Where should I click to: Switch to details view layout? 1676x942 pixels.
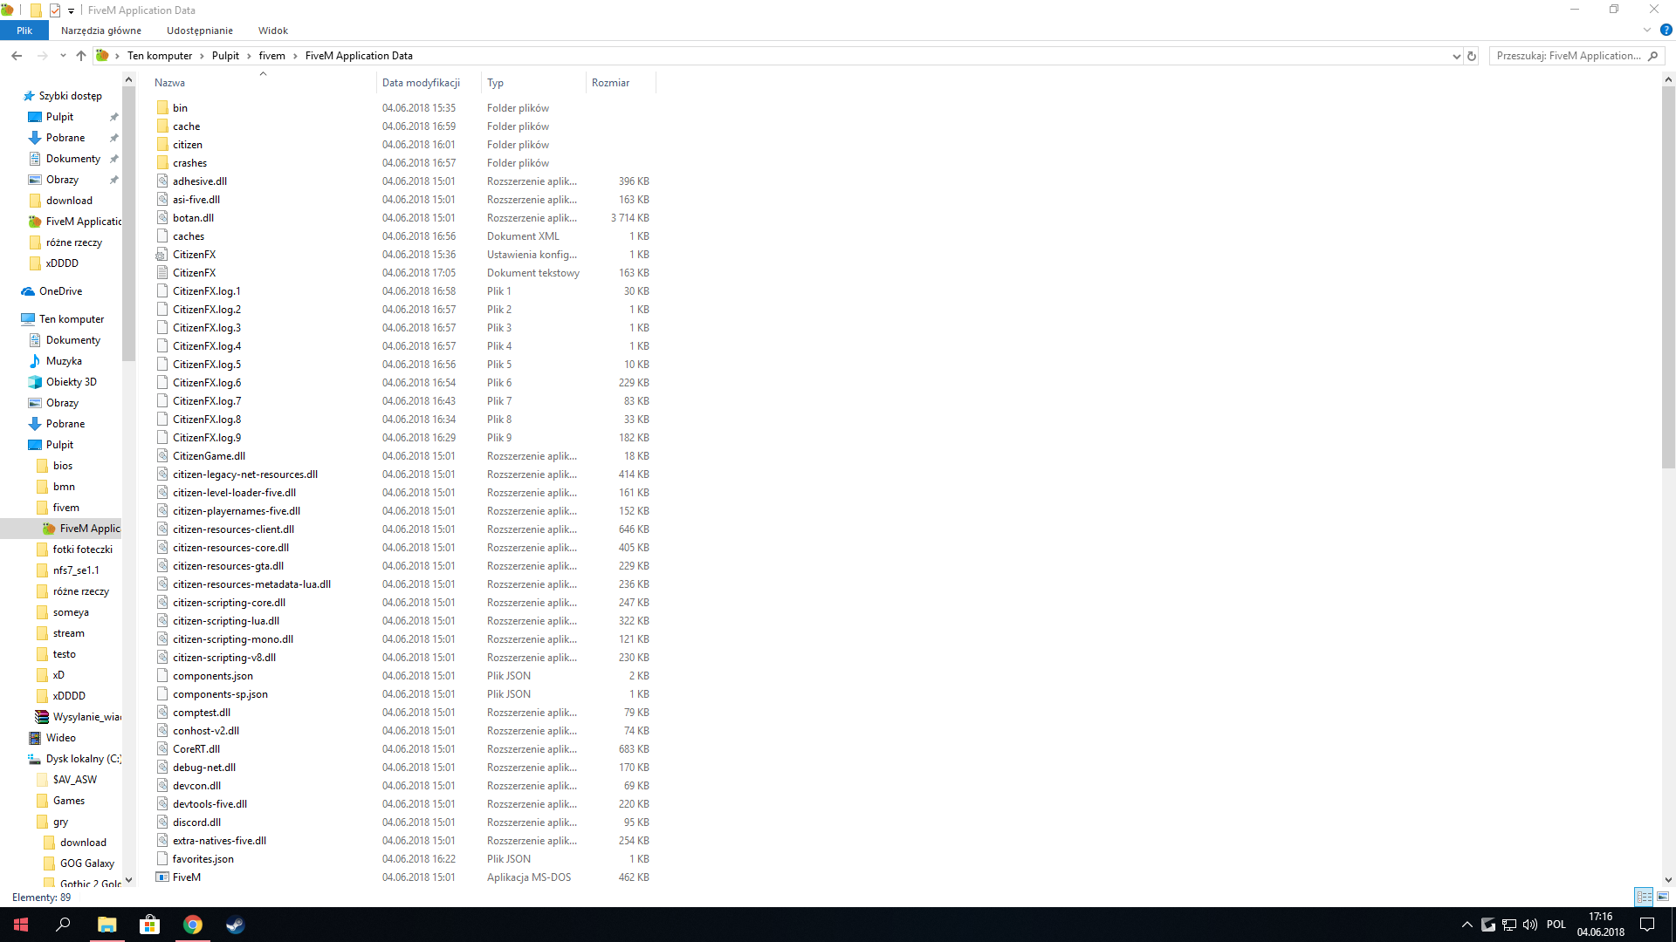point(1644,897)
